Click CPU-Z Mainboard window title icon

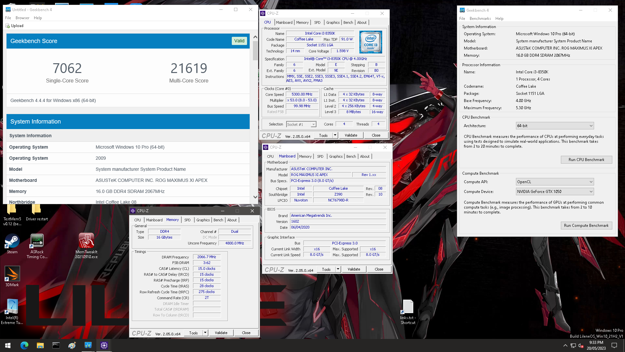click(x=266, y=147)
